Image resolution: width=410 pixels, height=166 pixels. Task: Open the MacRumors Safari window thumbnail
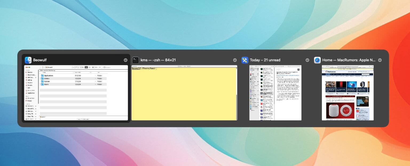[x=348, y=93]
